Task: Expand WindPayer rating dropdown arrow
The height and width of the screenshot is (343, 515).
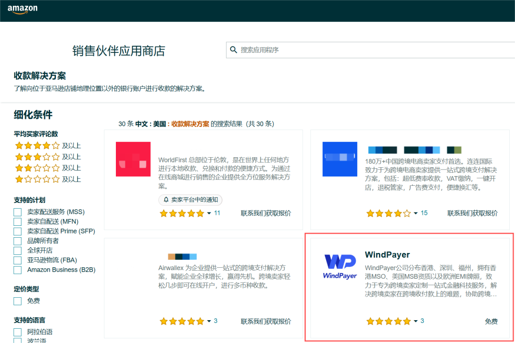Action: tap(415, 321)
